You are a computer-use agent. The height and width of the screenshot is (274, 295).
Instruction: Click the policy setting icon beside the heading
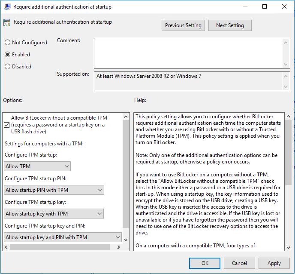(7, 23)
